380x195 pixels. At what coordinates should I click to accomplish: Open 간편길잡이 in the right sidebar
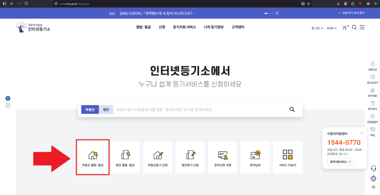tap(373, 118)
